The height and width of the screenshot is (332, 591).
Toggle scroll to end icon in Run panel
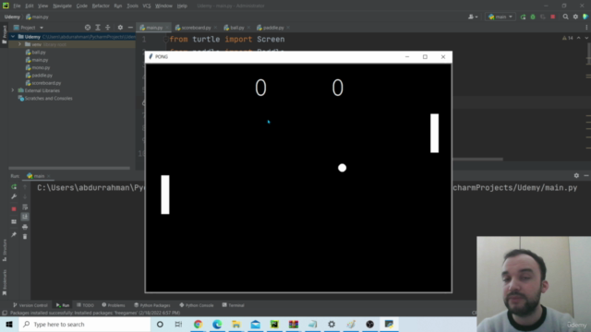click(x=25, y=217)
